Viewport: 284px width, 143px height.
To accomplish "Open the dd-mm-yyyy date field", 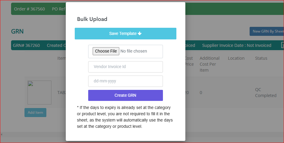I will pos(126,81).
